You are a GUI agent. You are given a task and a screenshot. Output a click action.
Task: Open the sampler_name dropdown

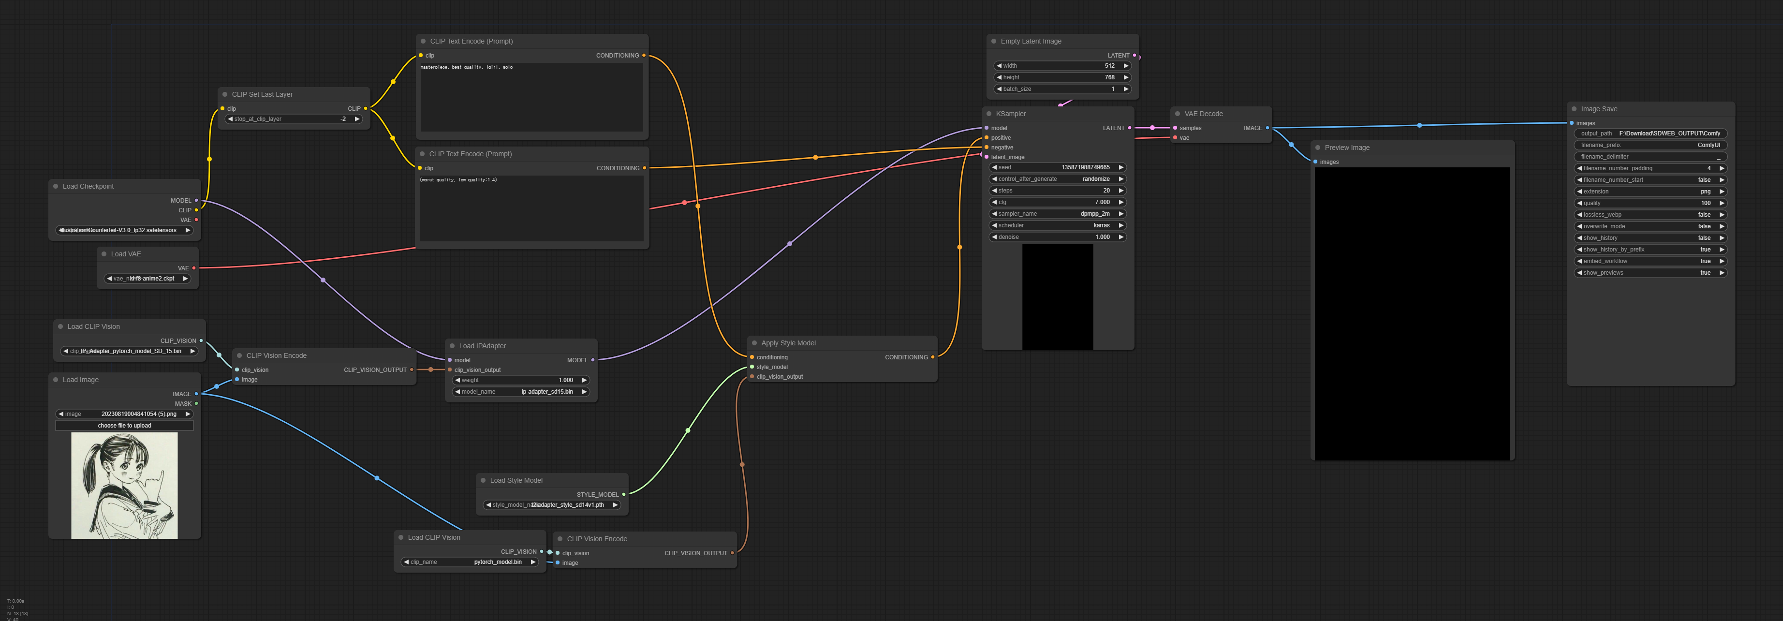tap(1057, 214)
